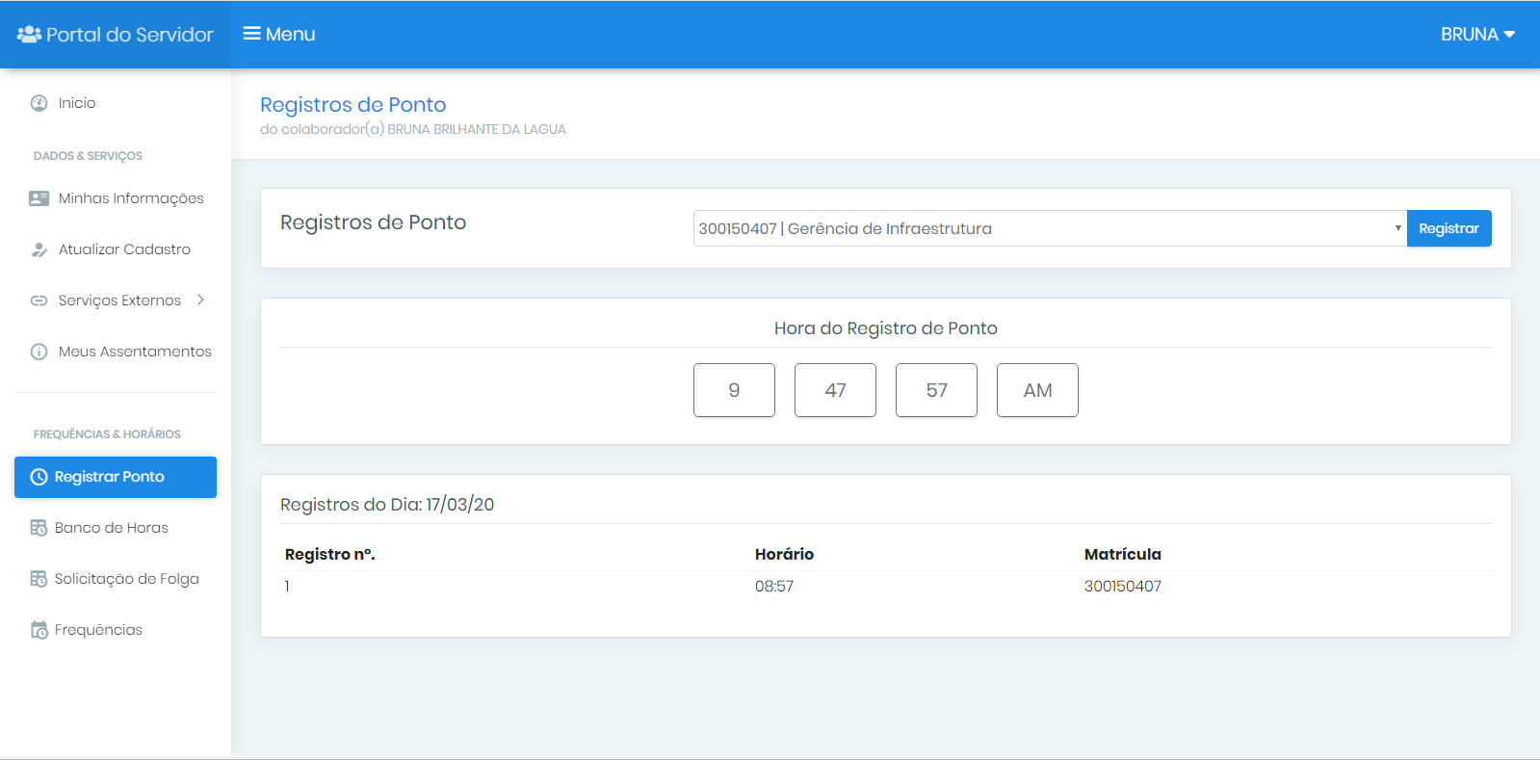The image size is (1540, 760).
Task: Open Minhas Informações in sidebar
Action: tap(116, 198)
